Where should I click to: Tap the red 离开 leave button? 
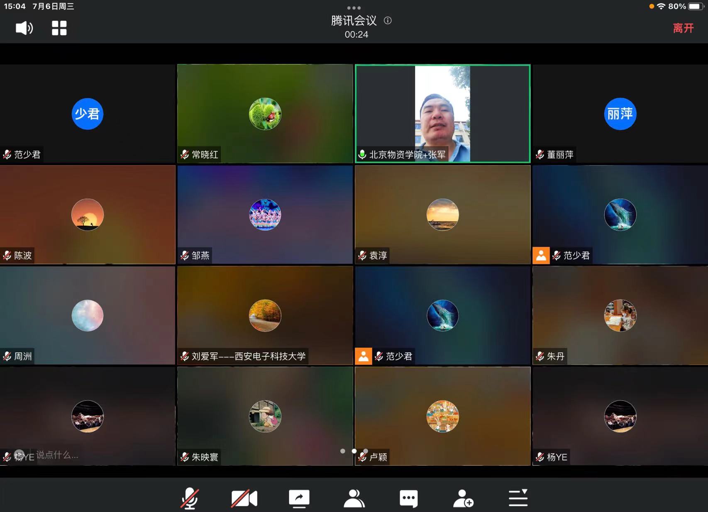(683, 28)
